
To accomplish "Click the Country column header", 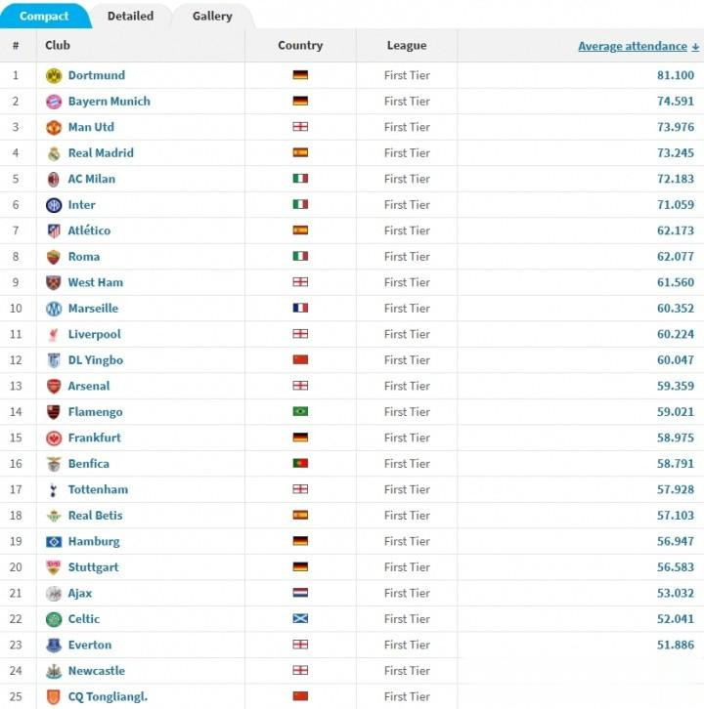I will tap(300, 45).
